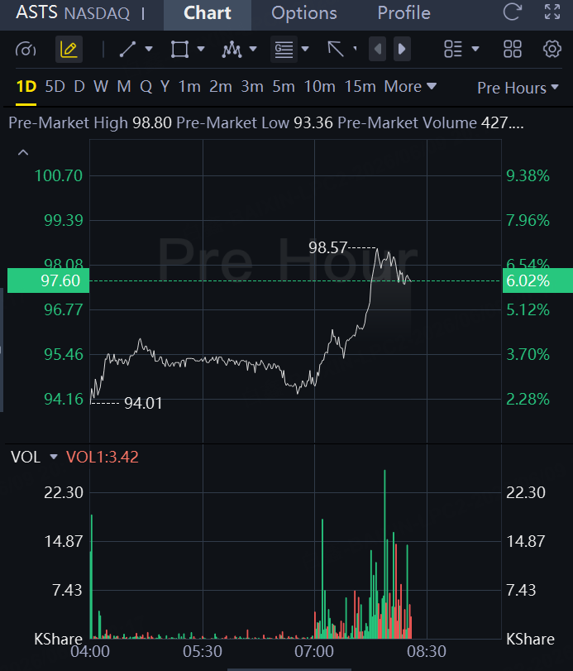This screenshot has width=573, height=671.
Task: Collapse the chart panel with up chevron
Action: point(23,152)
